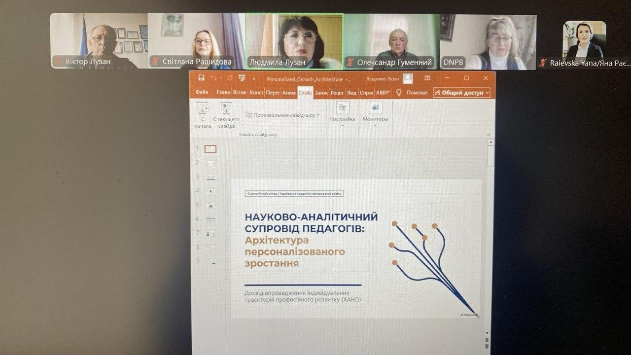Open the Файл menu
The width and height of the screenshot is (631, 355).
(202, 93)
